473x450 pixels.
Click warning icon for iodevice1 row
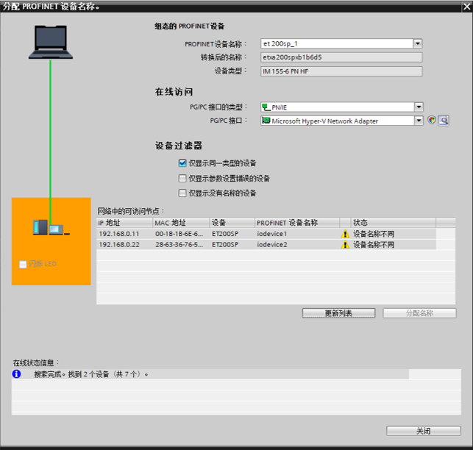(345, 234)
